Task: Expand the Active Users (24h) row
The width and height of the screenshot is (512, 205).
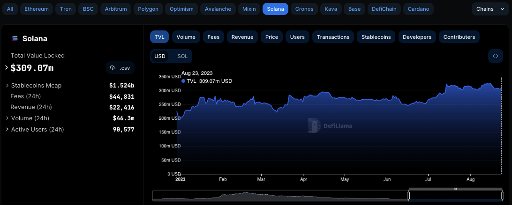Action: point(7,129)
